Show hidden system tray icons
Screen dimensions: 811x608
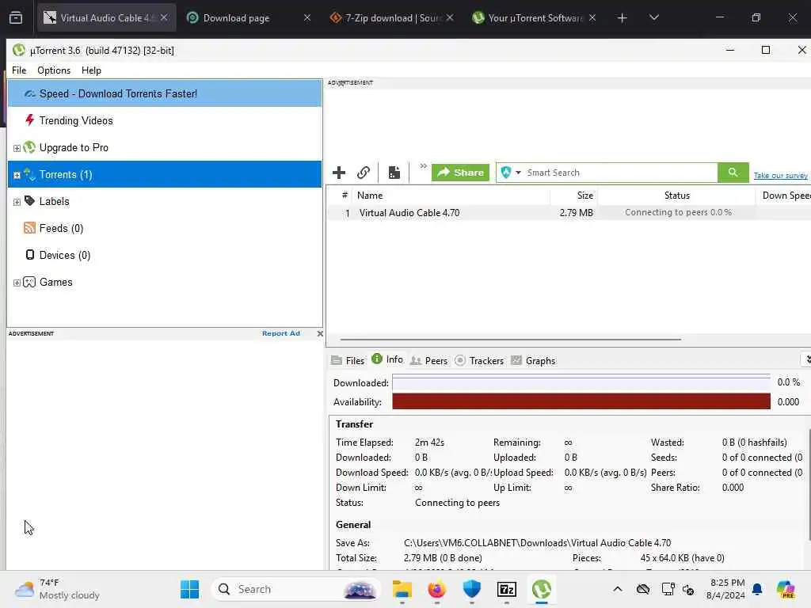[x=618, y=589]
